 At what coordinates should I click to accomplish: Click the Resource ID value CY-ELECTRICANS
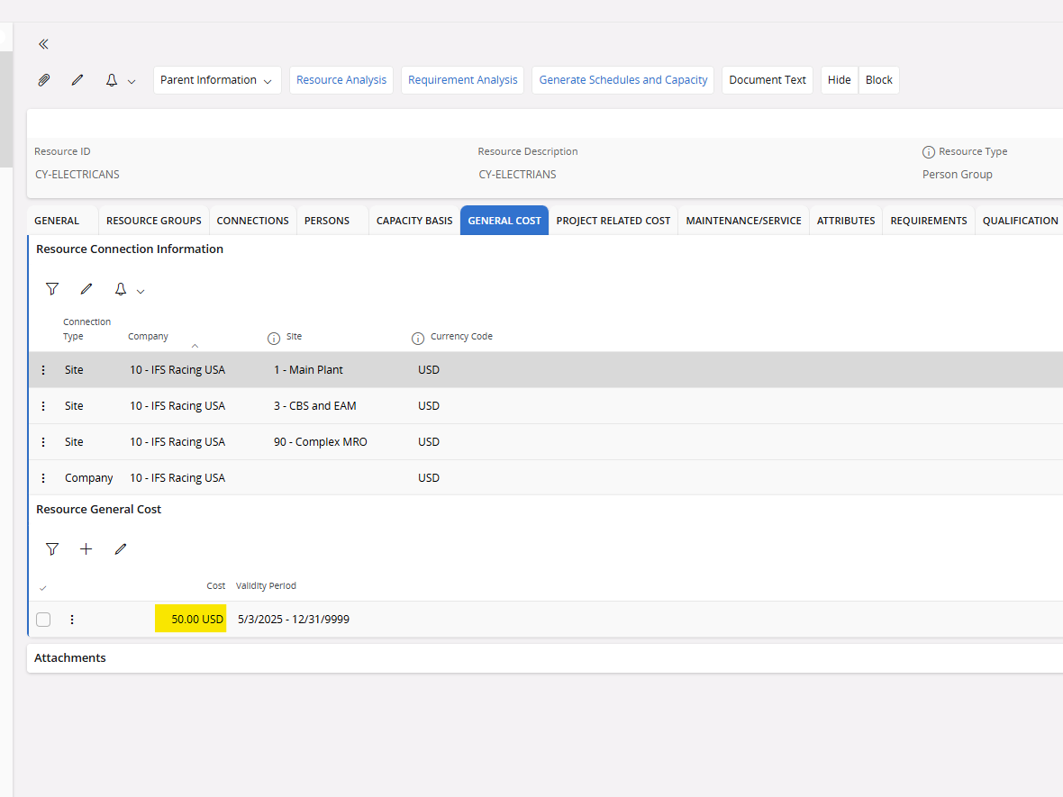[77, 175]
